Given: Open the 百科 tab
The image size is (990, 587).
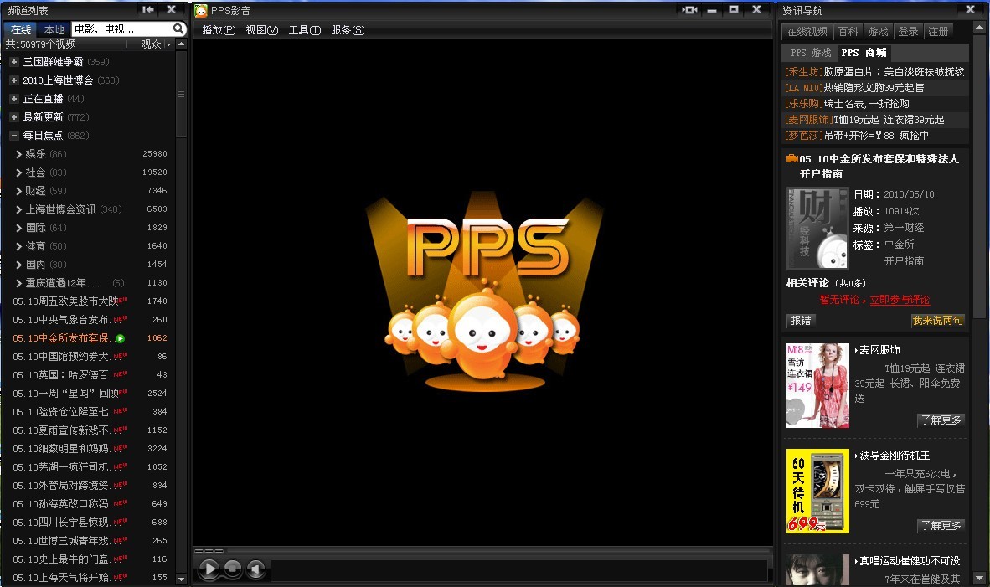Looking at the screenshot, I should tap(848, 32).
